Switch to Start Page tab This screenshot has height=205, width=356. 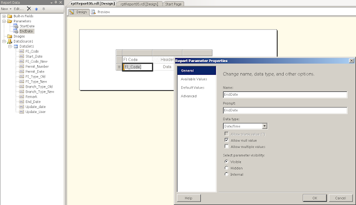point(173,4)
